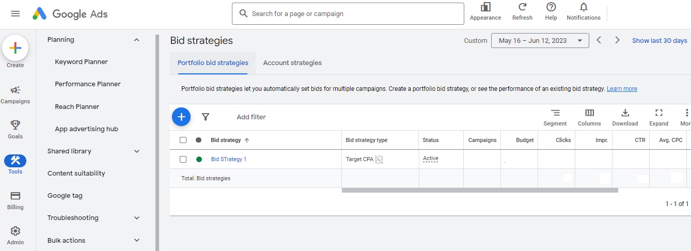Collapse the Planning section
691x251 pixels.
tap(136, 40)
